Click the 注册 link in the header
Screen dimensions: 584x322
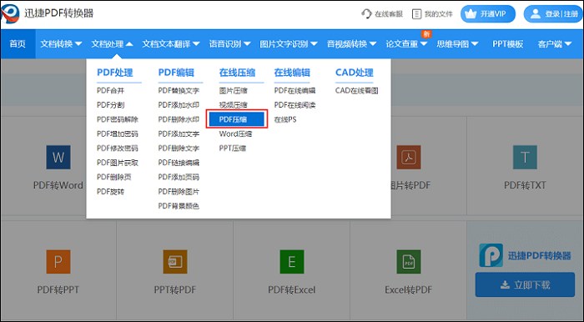pos(571,14)
